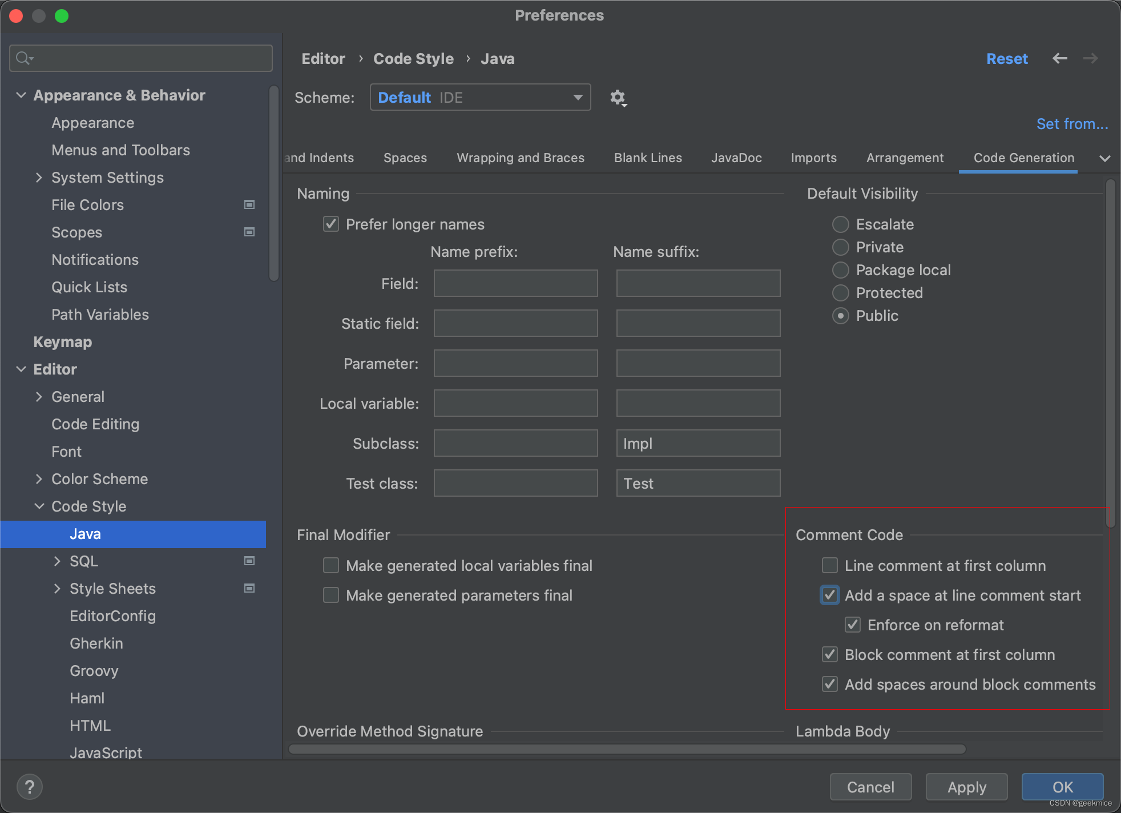Click the project-level icon beside File Colors
The image size is (1121, 813).
[x=249, y=204]
